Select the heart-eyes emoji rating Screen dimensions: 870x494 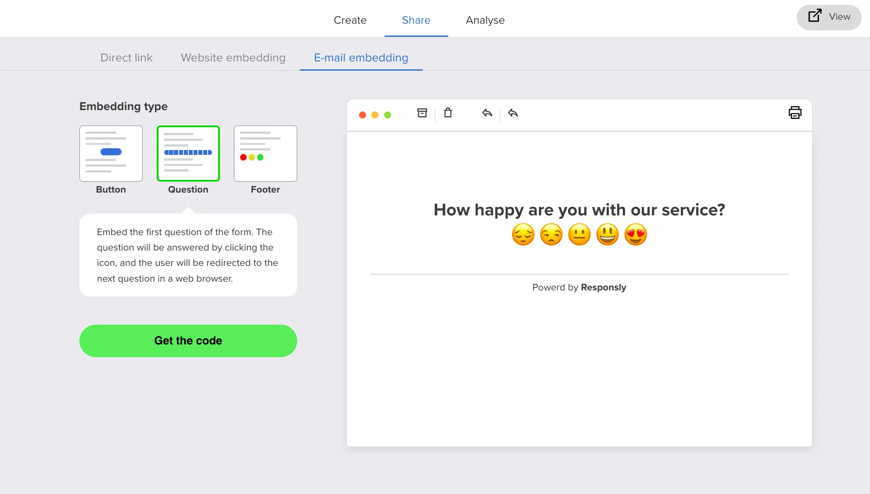(636, 234)
